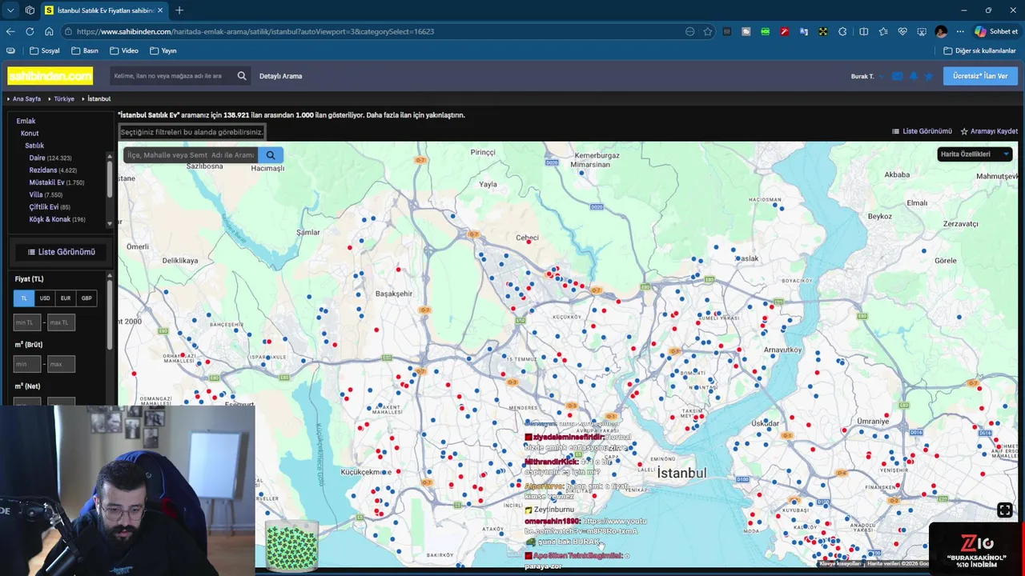Select USD currency option
The height and width of the screenshot is (576, 1025).
pyautogui.click(x=45, y=298)
